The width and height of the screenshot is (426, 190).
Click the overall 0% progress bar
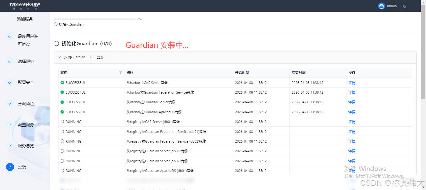[95, 19]
